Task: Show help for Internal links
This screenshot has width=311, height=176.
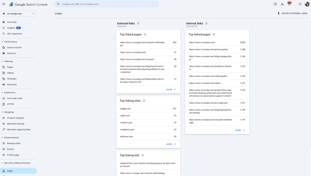Action: tap(206, 23)
